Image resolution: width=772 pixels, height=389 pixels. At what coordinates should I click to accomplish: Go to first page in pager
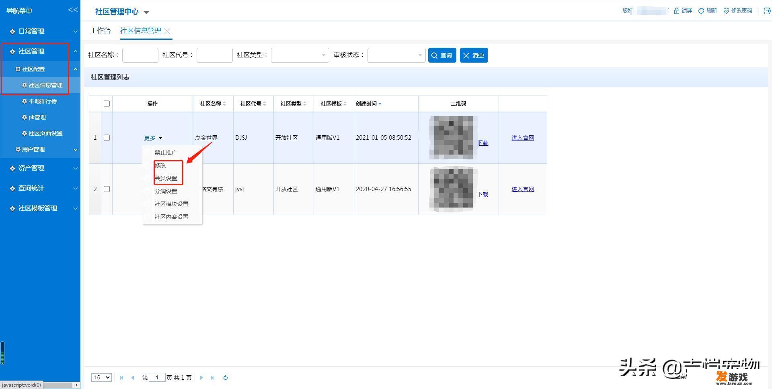pyautogui.click(x=121, y=377)
